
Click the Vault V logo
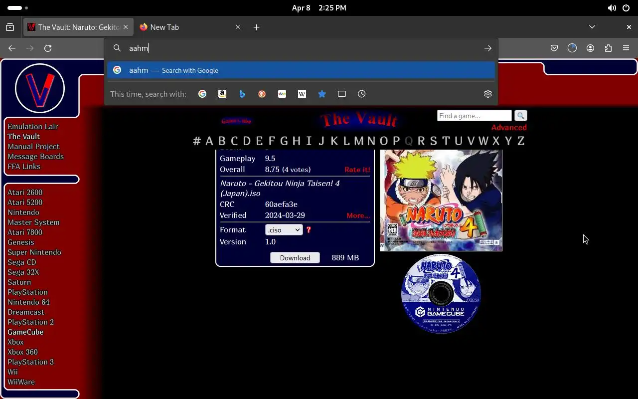[x=40, y=88]
